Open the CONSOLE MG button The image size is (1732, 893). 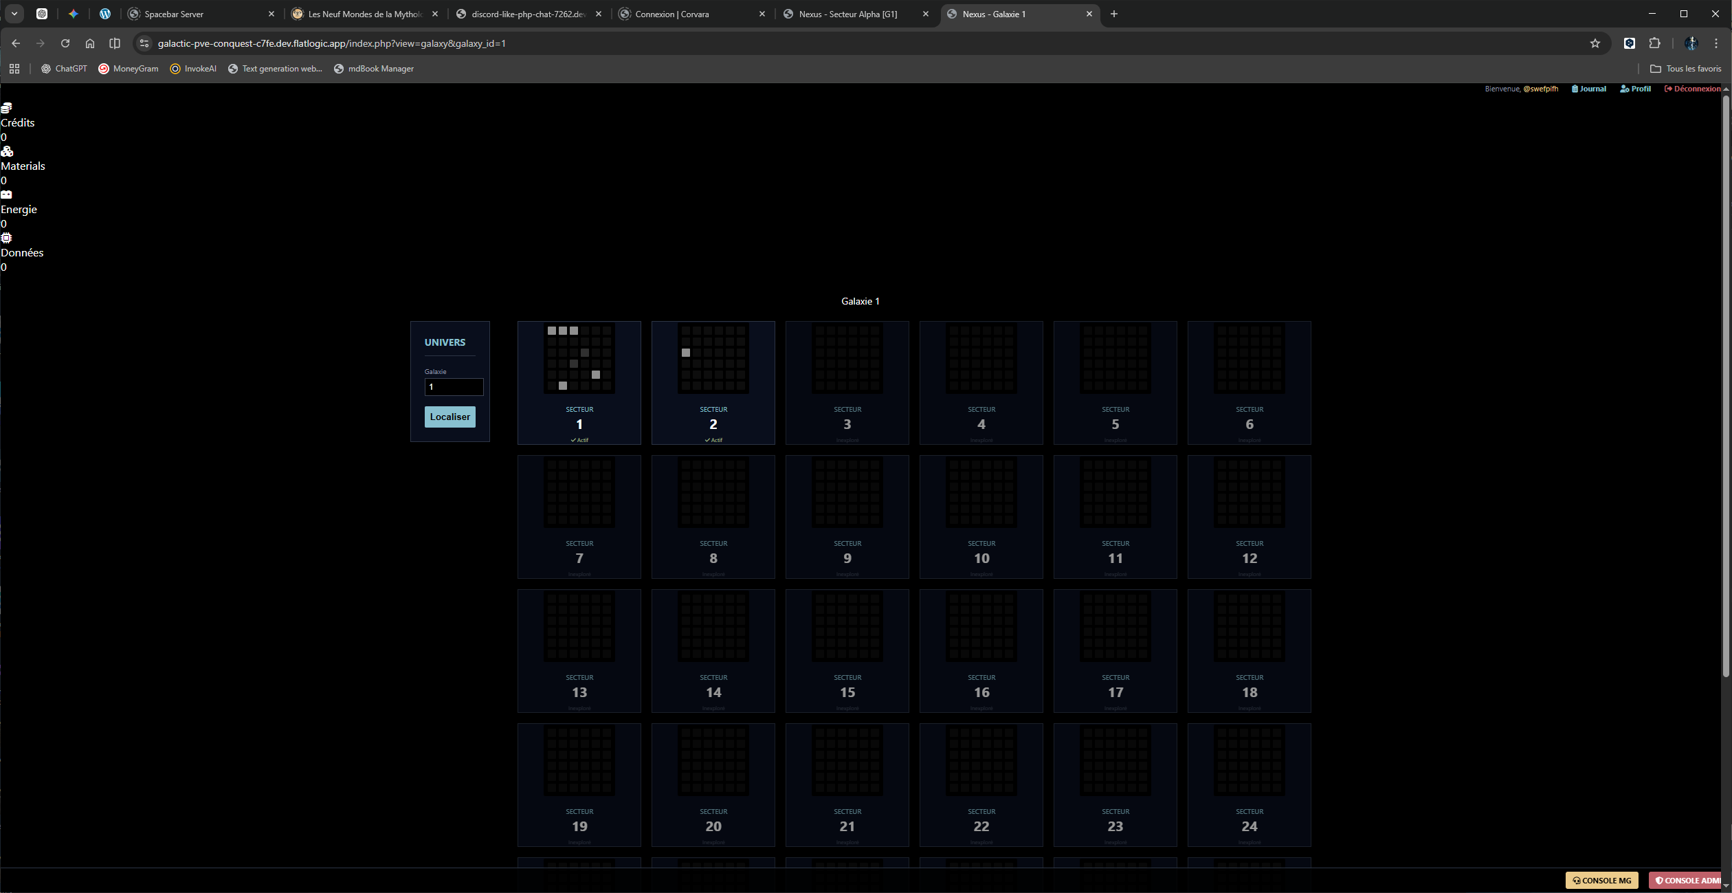[x=1601, y=880]
